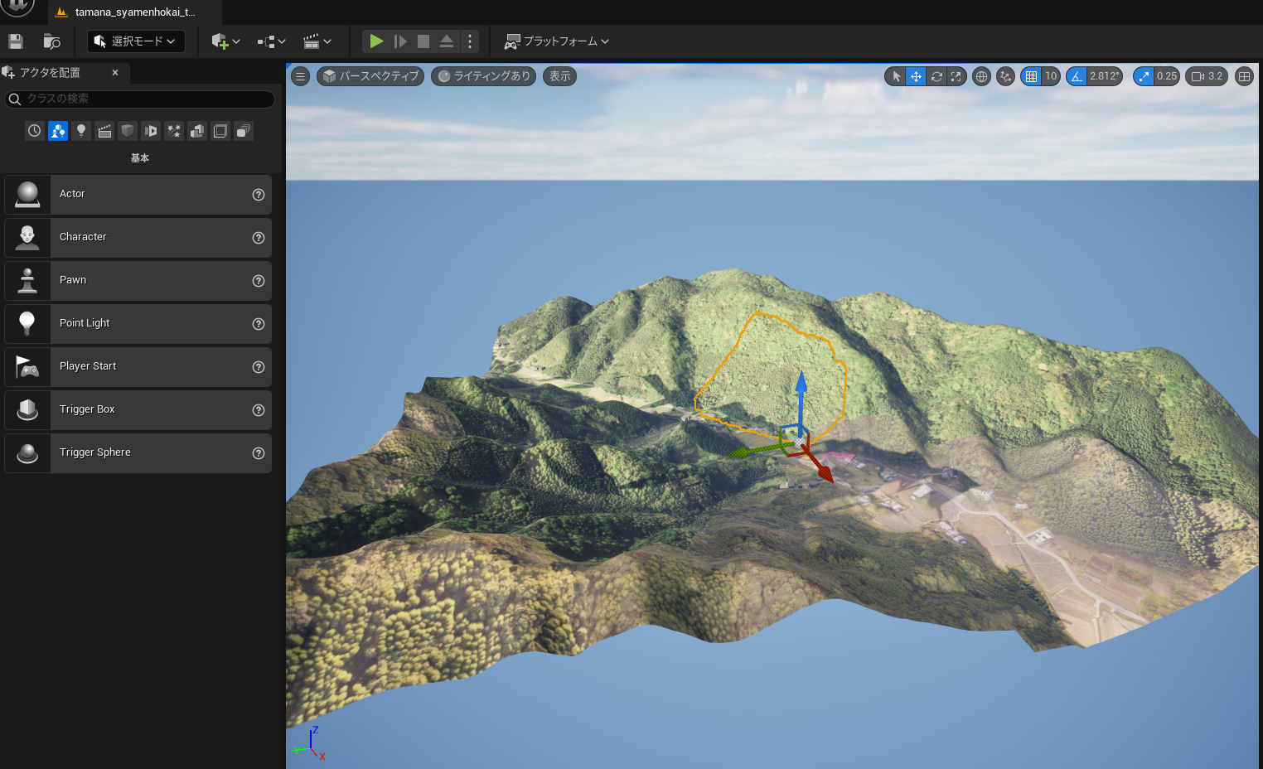
Task: Open the Content Browser folder-search icon
Action: [x=51, y=41]
